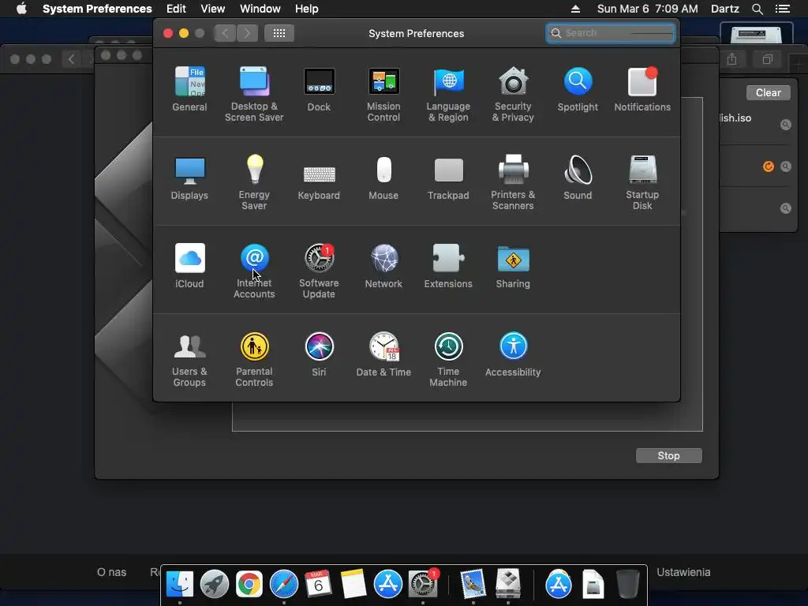Open Startup Disk preferences

click(x=642, y=182)
